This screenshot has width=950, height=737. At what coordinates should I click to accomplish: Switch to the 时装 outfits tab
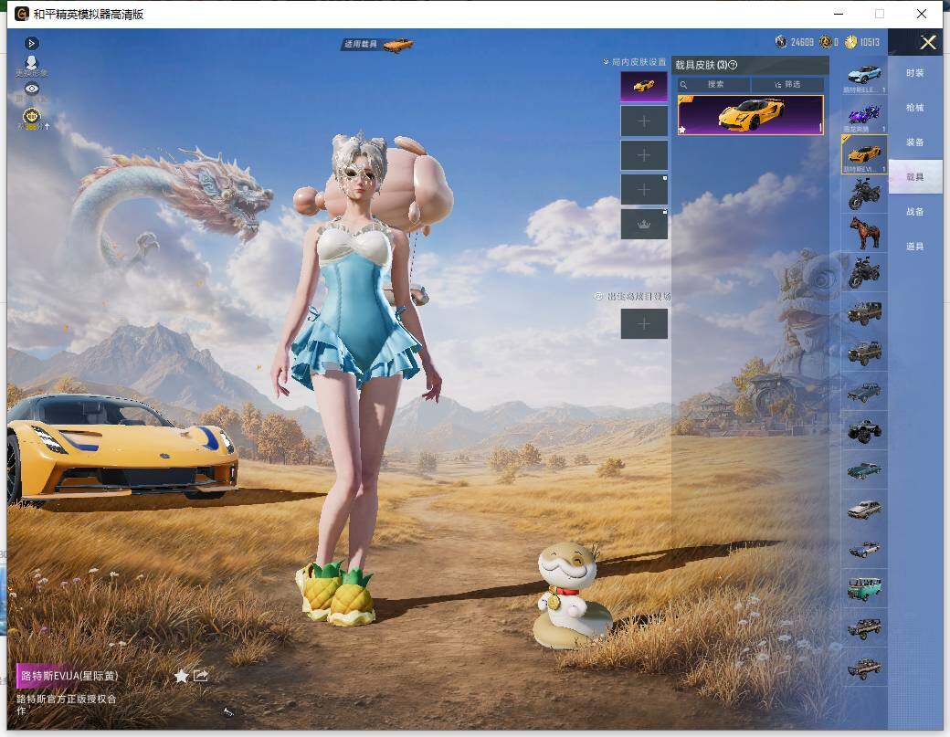point(915,73)
